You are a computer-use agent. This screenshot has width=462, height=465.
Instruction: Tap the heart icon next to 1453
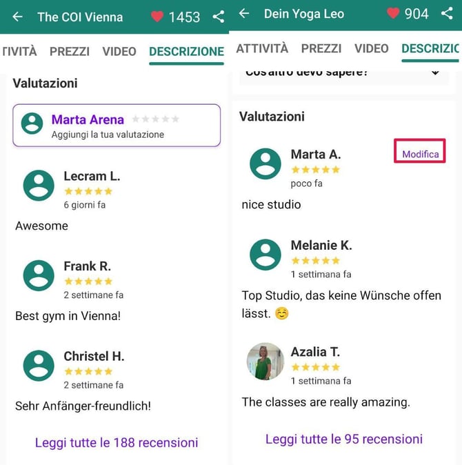pyautogui.click(x=157, y=17)
